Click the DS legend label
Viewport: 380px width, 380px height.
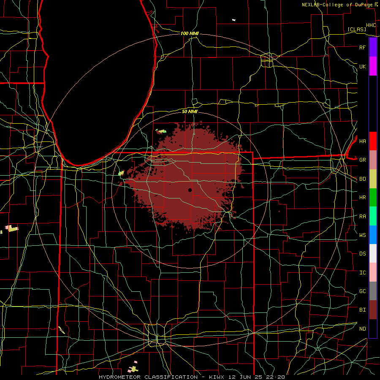point(362,254)
